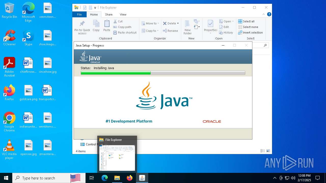
Task: Select sincehow.jpg file on desktop
Action: click(x=48, y=65)
